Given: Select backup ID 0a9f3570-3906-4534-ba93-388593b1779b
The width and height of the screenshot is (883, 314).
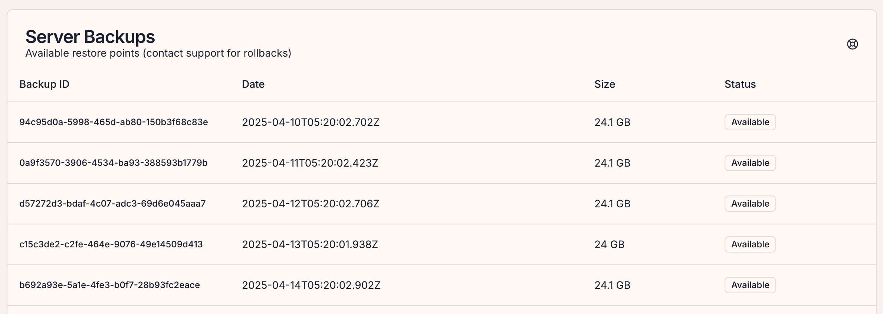Looking at the screenshot, I should click(x=113, y=163).
